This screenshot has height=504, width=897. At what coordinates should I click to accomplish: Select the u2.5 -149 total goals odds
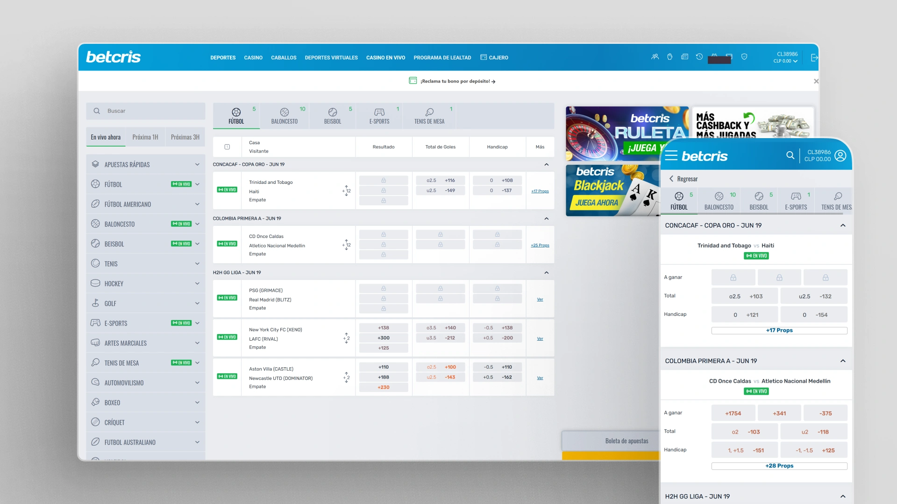tap(440, 190)
